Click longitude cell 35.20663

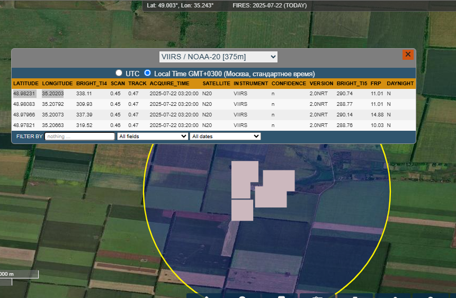[52, 125]
